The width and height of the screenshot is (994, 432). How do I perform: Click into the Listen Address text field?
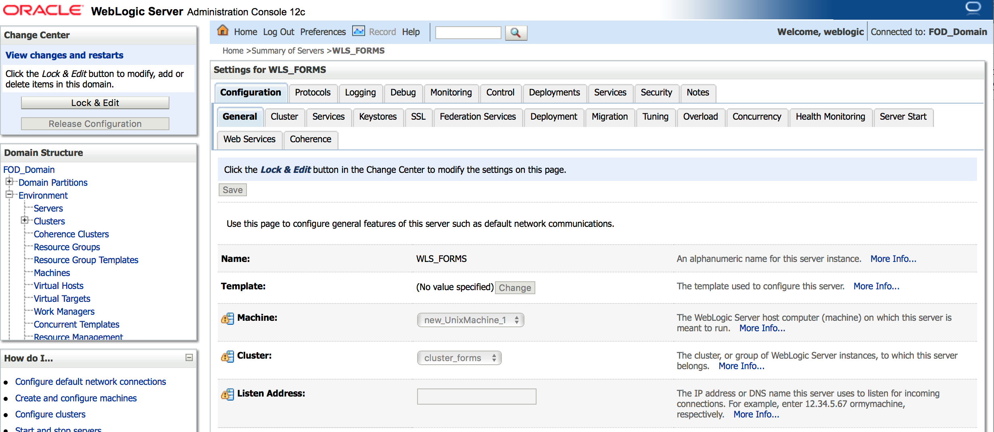[x=476, y=397]
